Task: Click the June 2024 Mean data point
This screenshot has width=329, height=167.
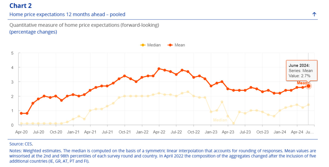Action: click(308, 86)
